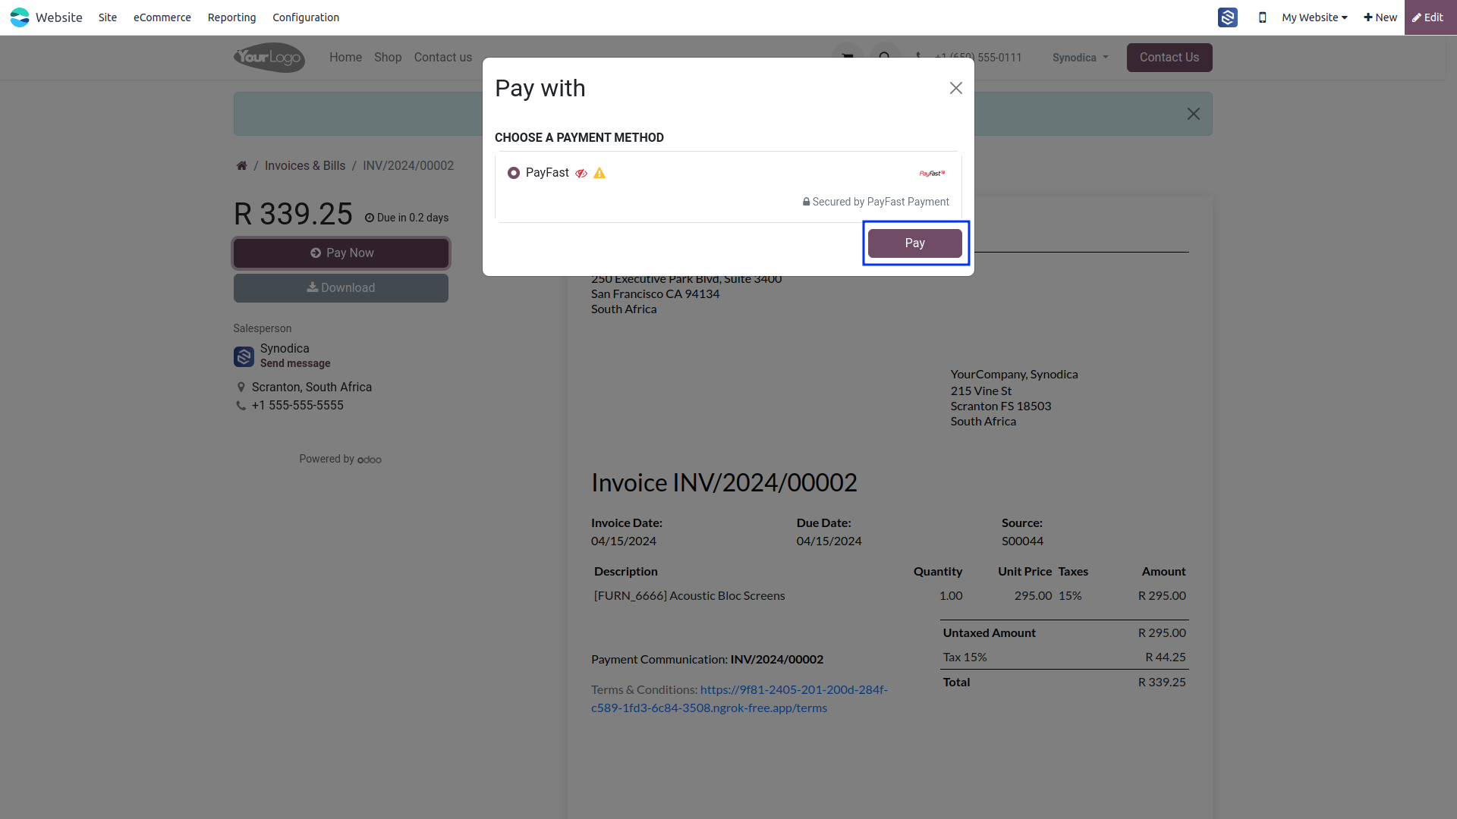
Task: Click the CHOOSE A PAYMENT METHOD heading
Action: [x=579, y=138]
